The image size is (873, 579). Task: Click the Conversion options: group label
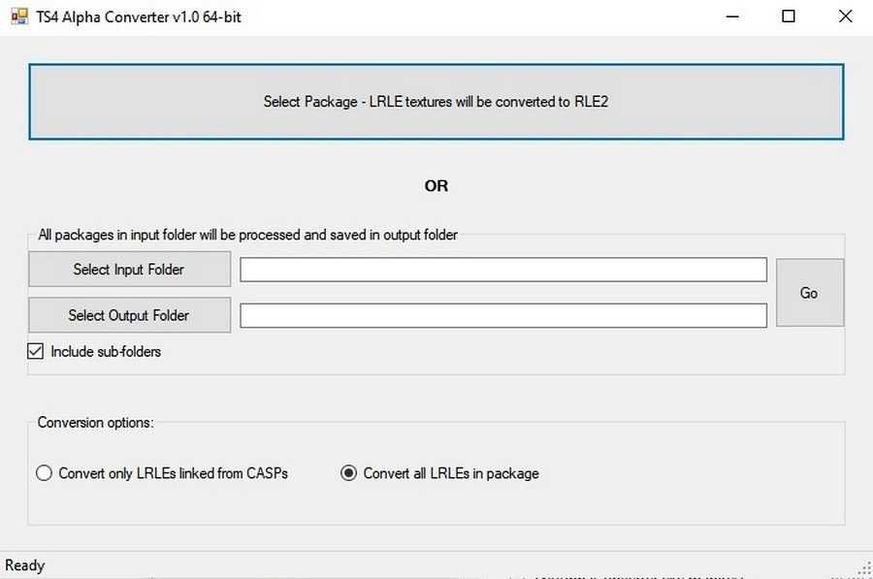coord(95,423)
